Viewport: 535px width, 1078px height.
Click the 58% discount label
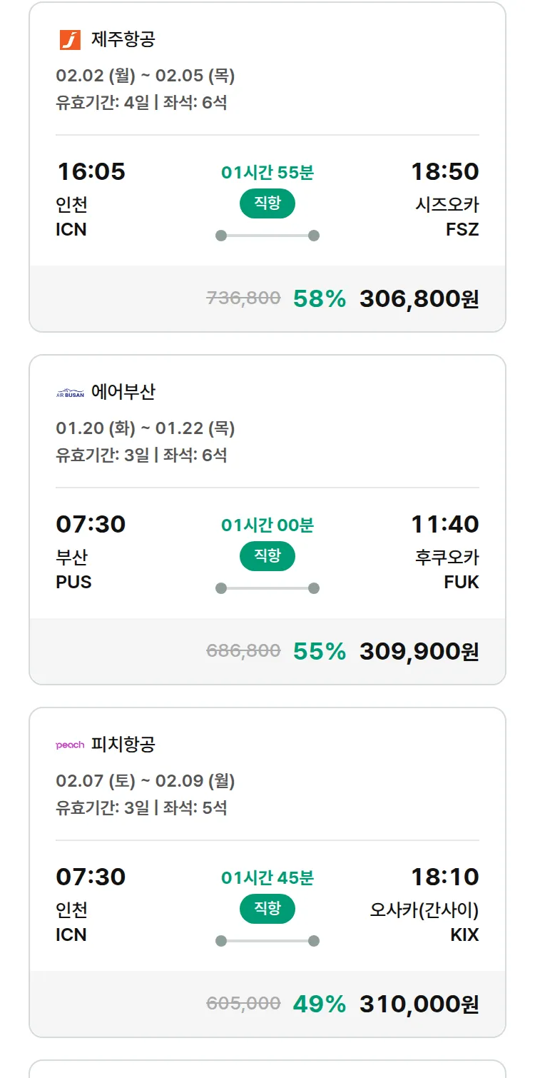point(320,298)
